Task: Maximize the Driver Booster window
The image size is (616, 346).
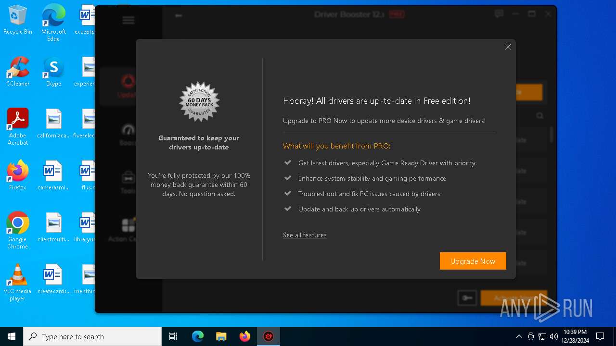Action: pyautogui.click(x=532, y=14)
